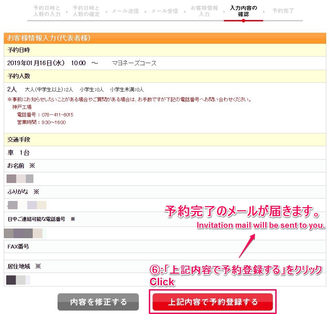Select the 予約完了 step
The width and height of the screenshot is (329, 314).
tap(283, 11)
